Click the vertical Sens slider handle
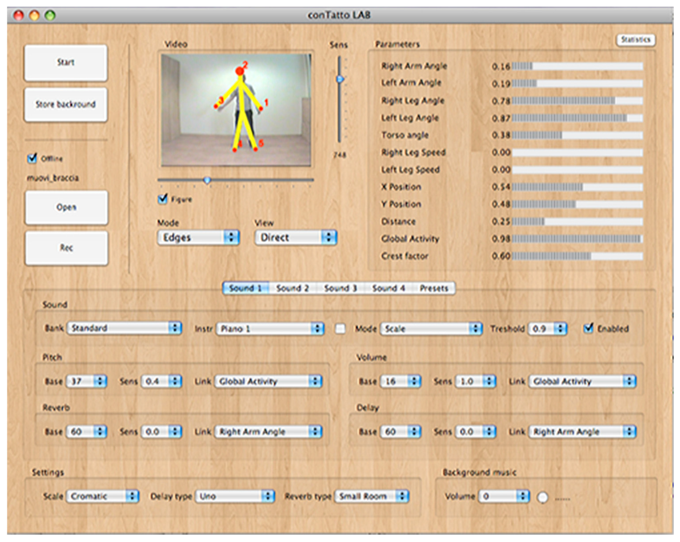Screen dimensions: 680x542 pos(340,79)
